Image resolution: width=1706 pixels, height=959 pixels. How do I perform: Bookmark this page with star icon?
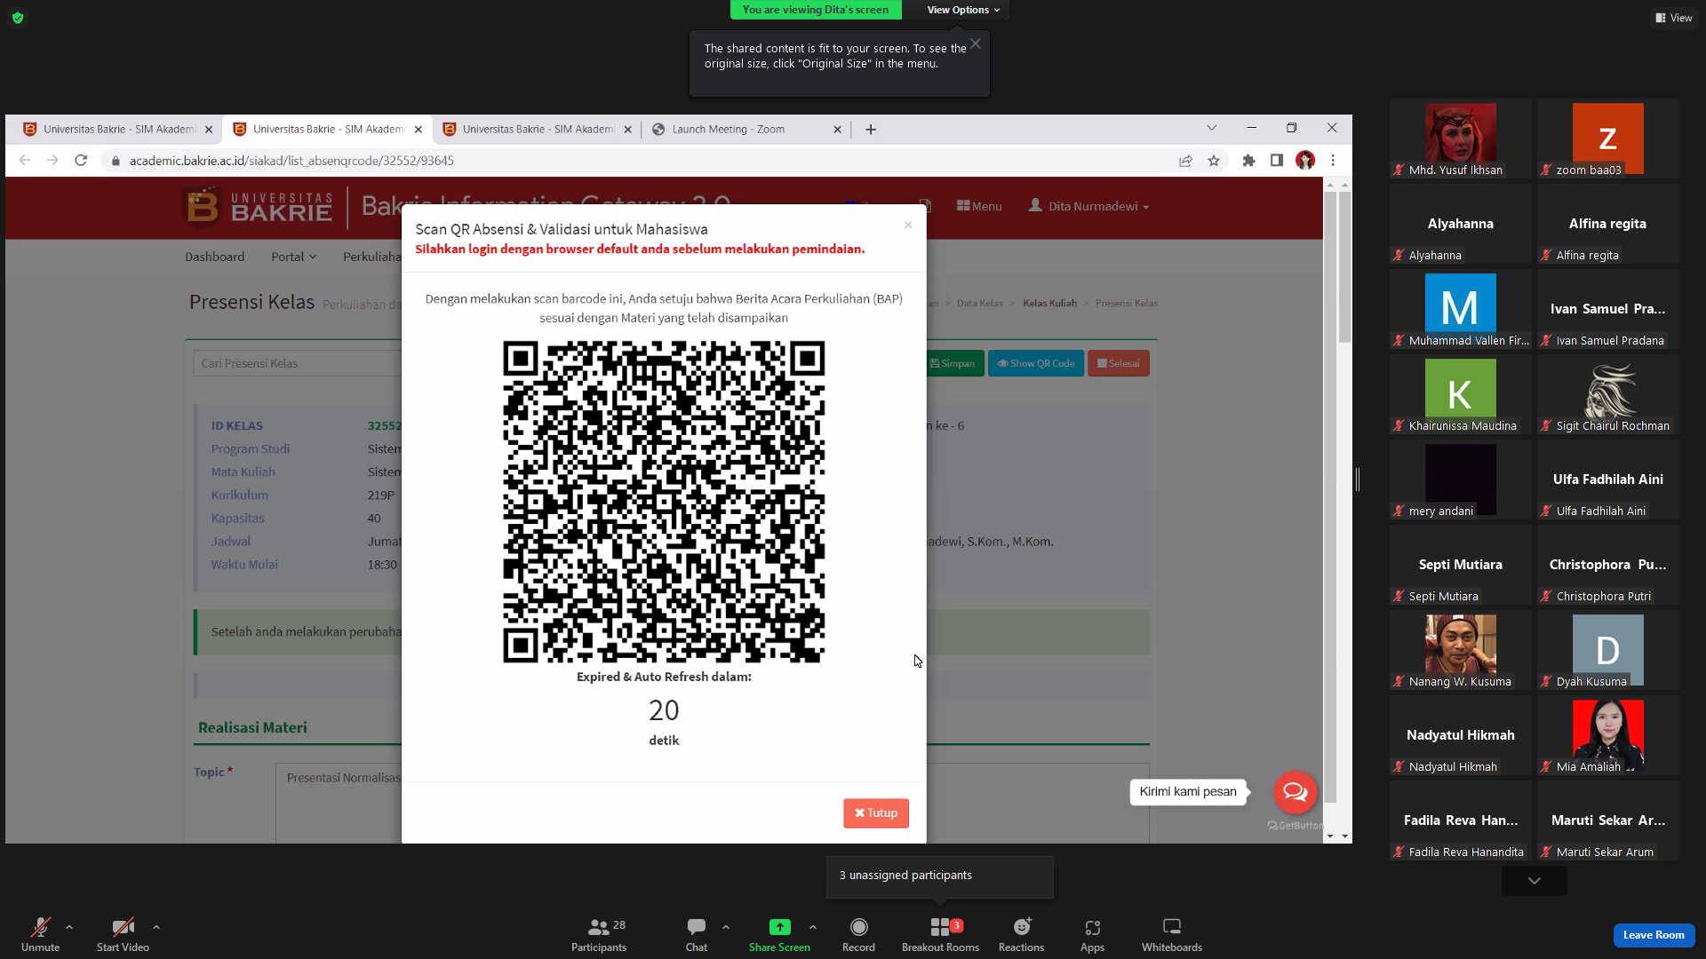point(1214,161)
